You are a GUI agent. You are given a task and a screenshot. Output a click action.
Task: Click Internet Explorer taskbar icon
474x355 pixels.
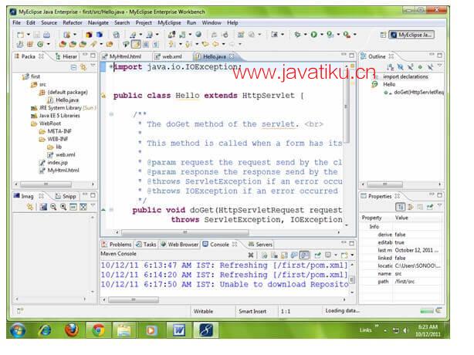[x=45, y=330]
